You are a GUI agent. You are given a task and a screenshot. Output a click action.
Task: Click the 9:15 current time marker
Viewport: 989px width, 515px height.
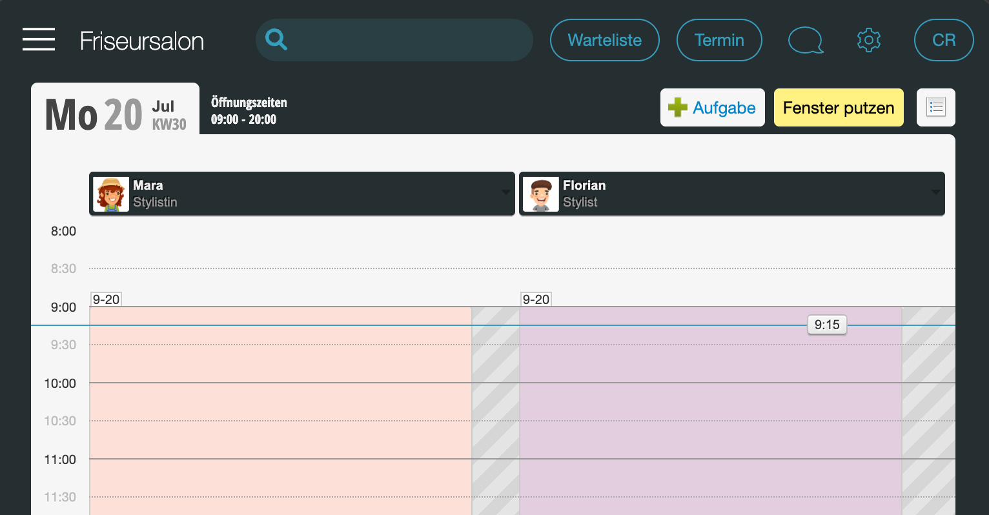tap(827, 325)
